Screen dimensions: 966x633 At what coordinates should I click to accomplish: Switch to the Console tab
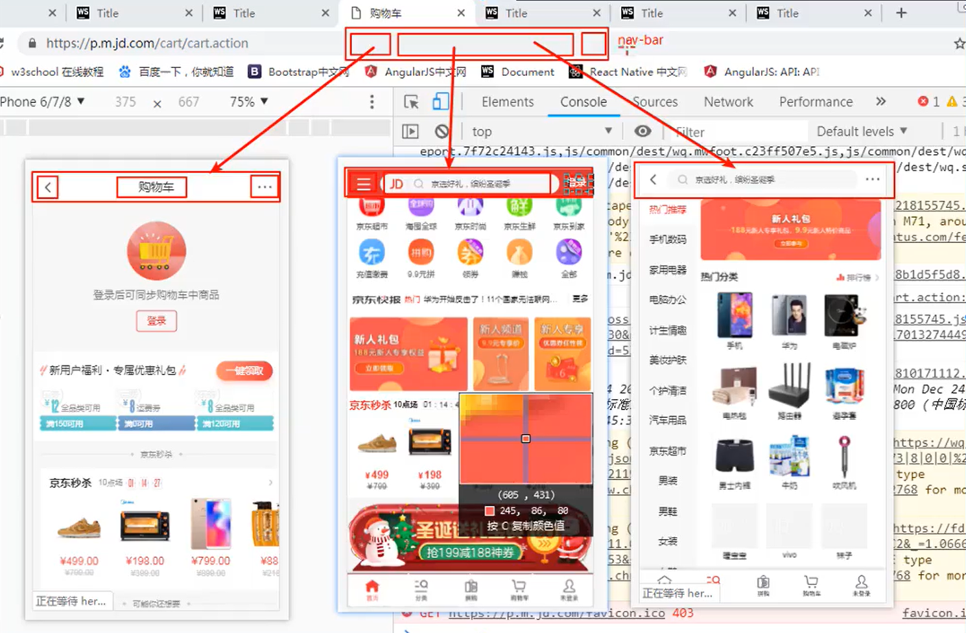(x=583, y=102)
